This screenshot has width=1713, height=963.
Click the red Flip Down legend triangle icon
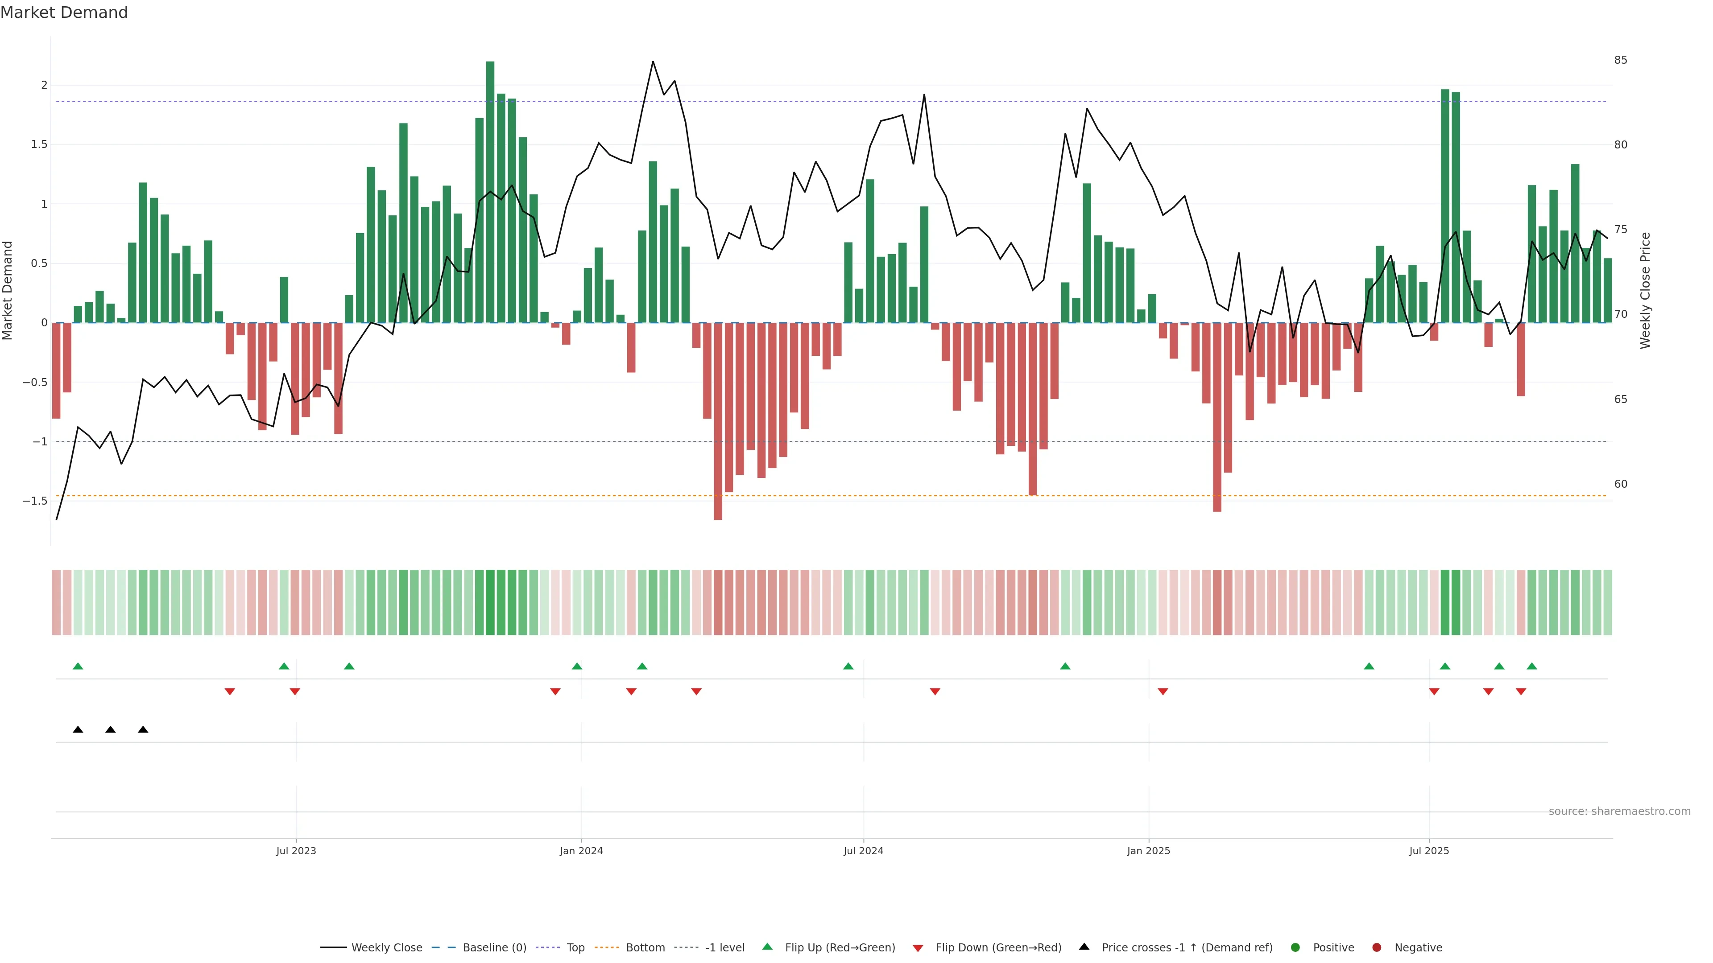coord(918,948)
